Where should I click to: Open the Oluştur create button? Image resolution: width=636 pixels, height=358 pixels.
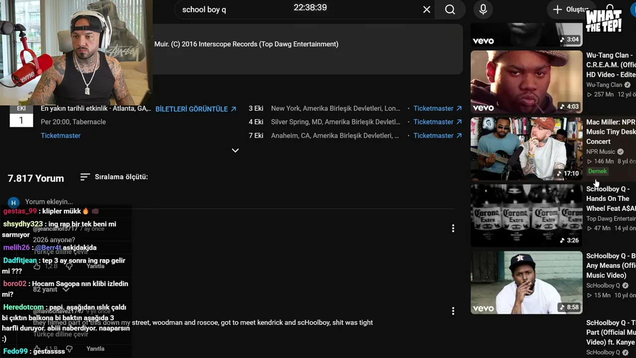(570, 9)
